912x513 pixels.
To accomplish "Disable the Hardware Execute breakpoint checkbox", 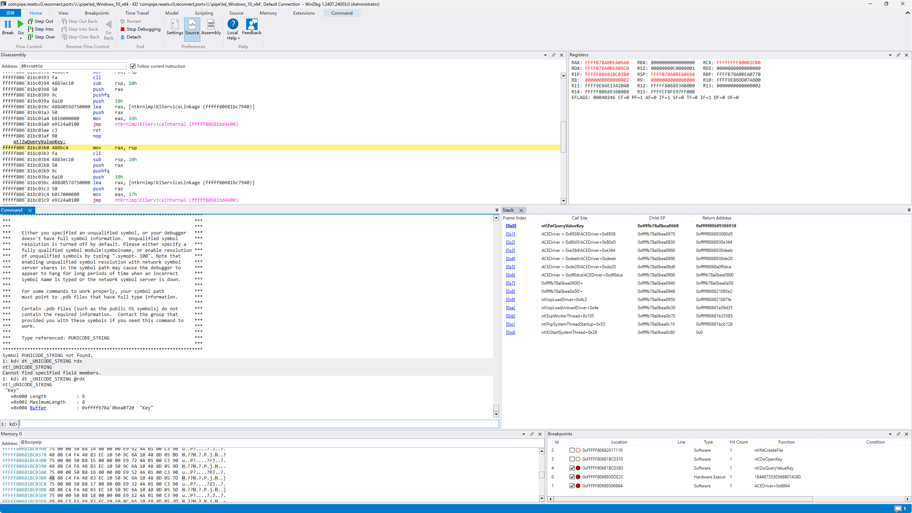I will pos(572,477).
